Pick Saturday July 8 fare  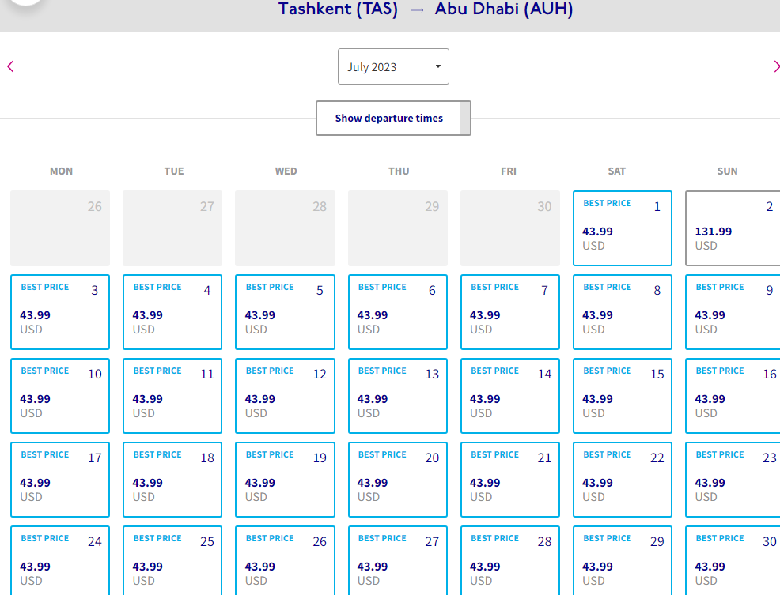pos(623,312)
